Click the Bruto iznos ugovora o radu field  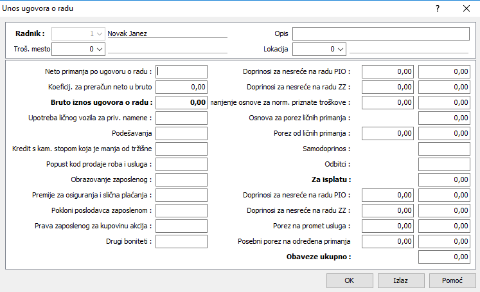[182, 102]
